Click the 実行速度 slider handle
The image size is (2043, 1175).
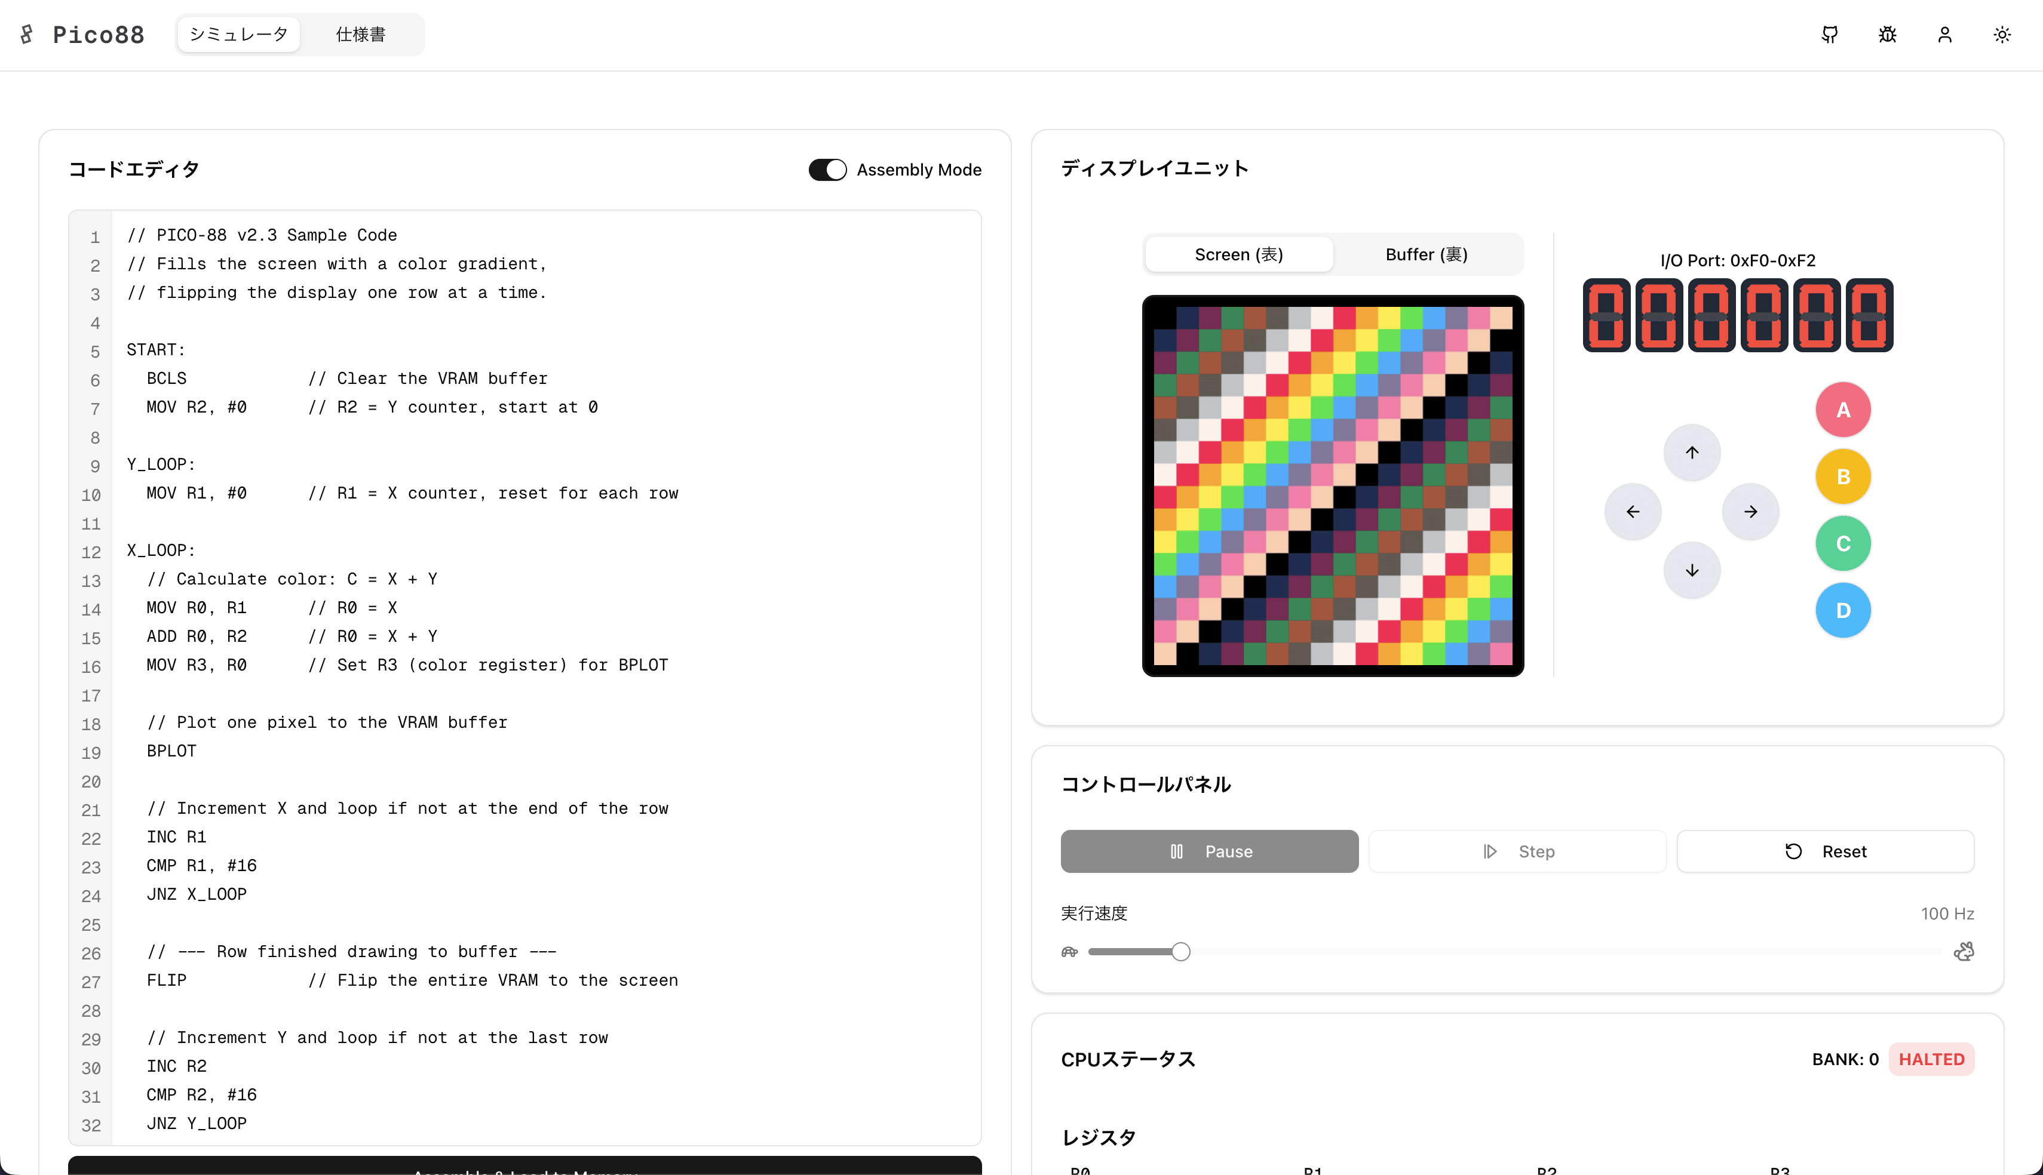[1180, 952]
